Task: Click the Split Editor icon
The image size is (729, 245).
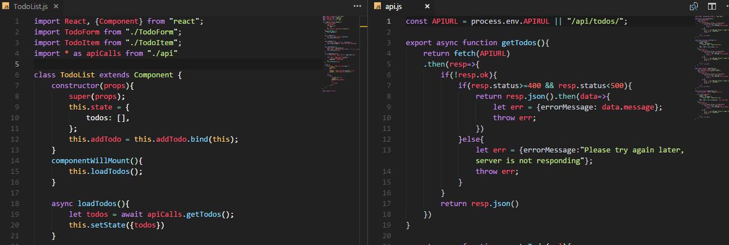Action: click(x=711, y=6)
